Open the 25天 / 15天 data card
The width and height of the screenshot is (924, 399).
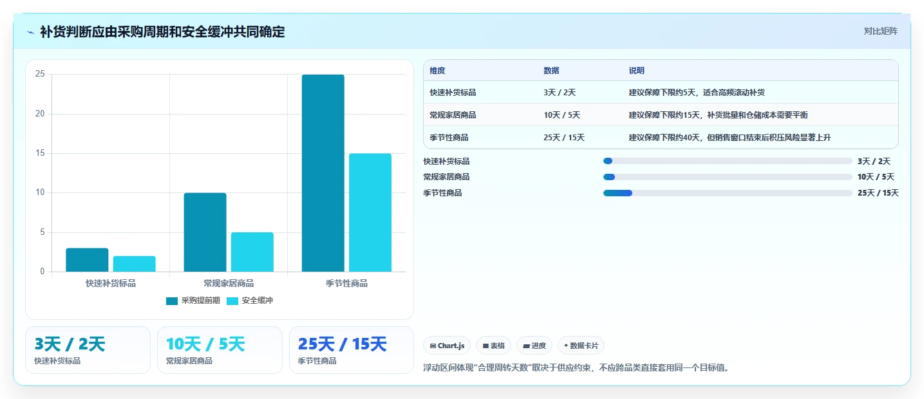point(352,350)
